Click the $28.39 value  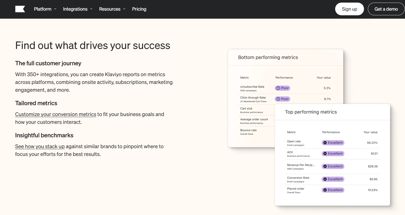[x=373, y=167]
